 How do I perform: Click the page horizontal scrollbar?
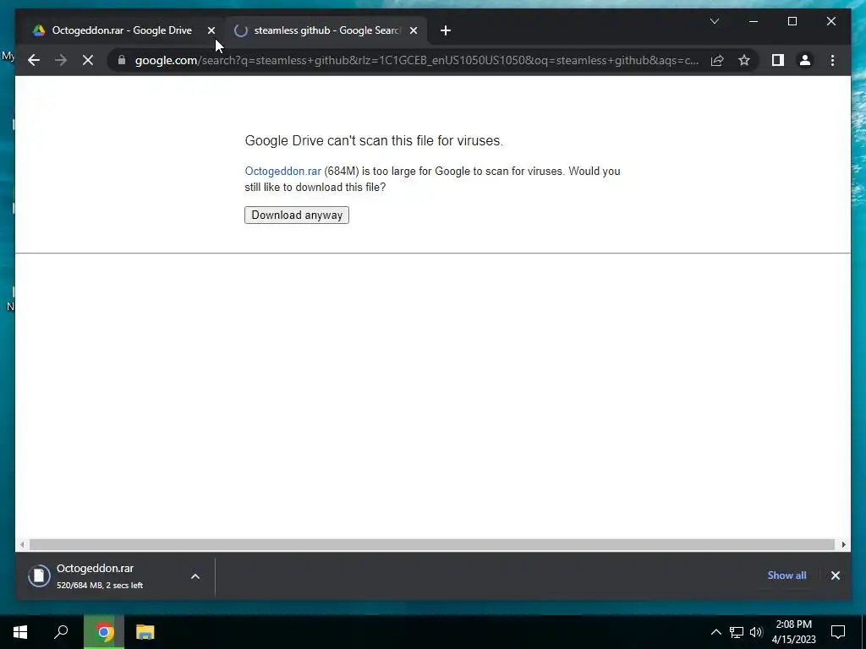432,545
